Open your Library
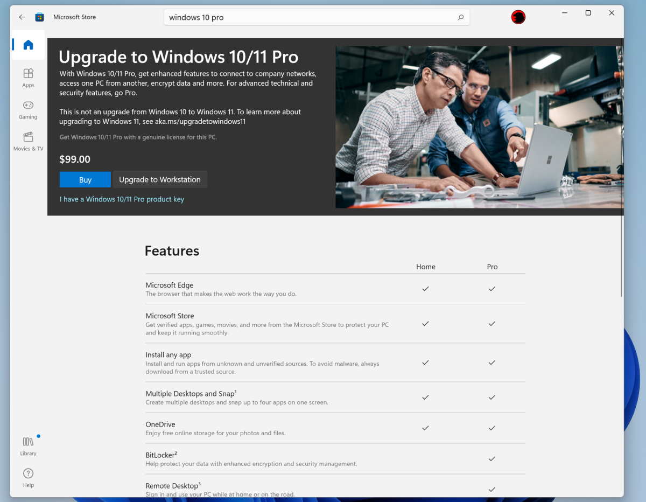Image resolution: width=646 pixels, height=502 pixels. [28, 445]
